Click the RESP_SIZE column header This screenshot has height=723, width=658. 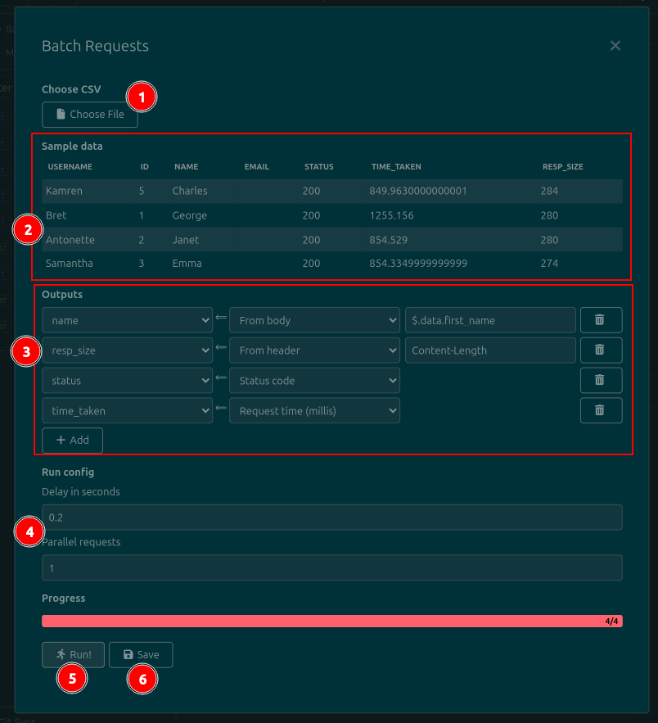click(x=562, y=167)
